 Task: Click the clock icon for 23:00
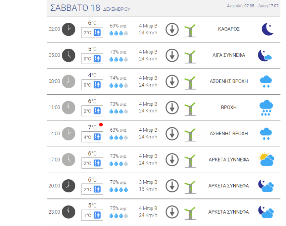(68, 212)
